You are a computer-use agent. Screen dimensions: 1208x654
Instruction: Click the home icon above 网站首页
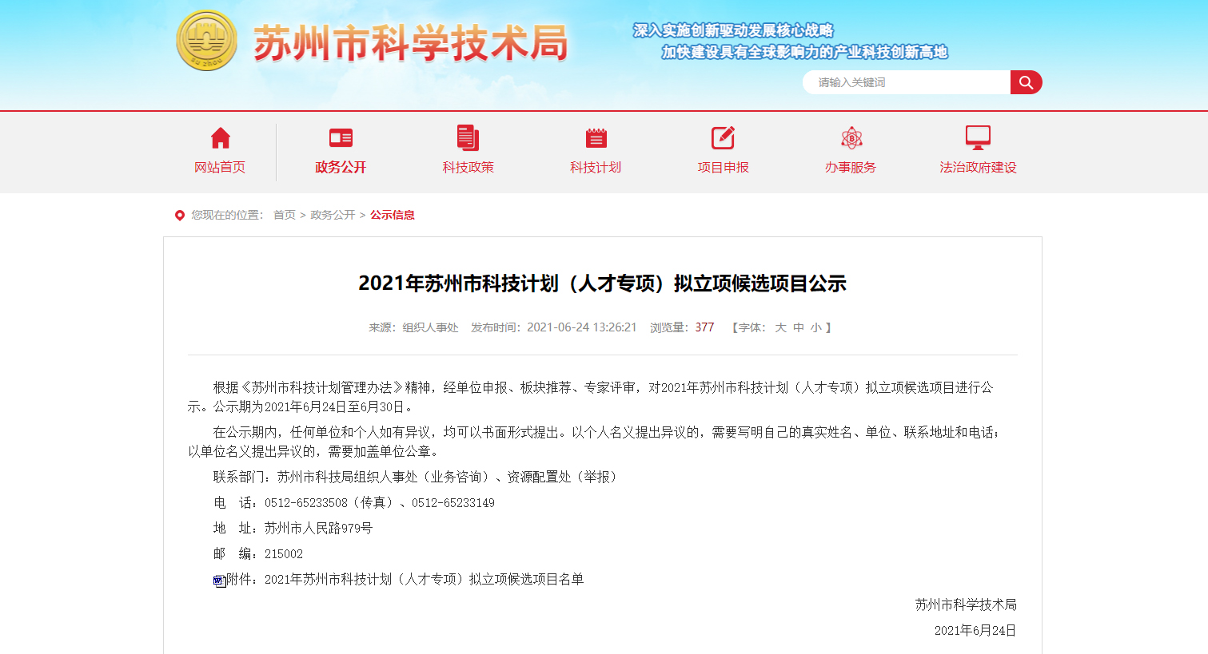point(220,138)
